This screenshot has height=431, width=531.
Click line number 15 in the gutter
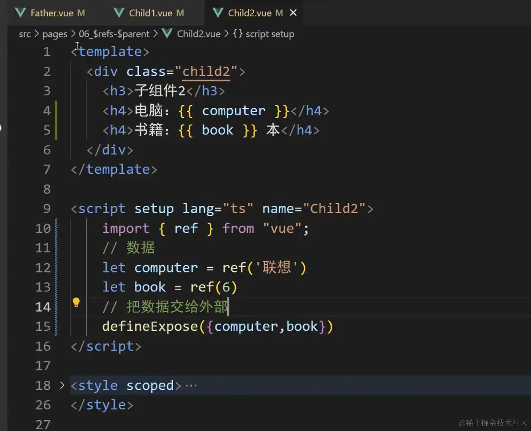43,327
